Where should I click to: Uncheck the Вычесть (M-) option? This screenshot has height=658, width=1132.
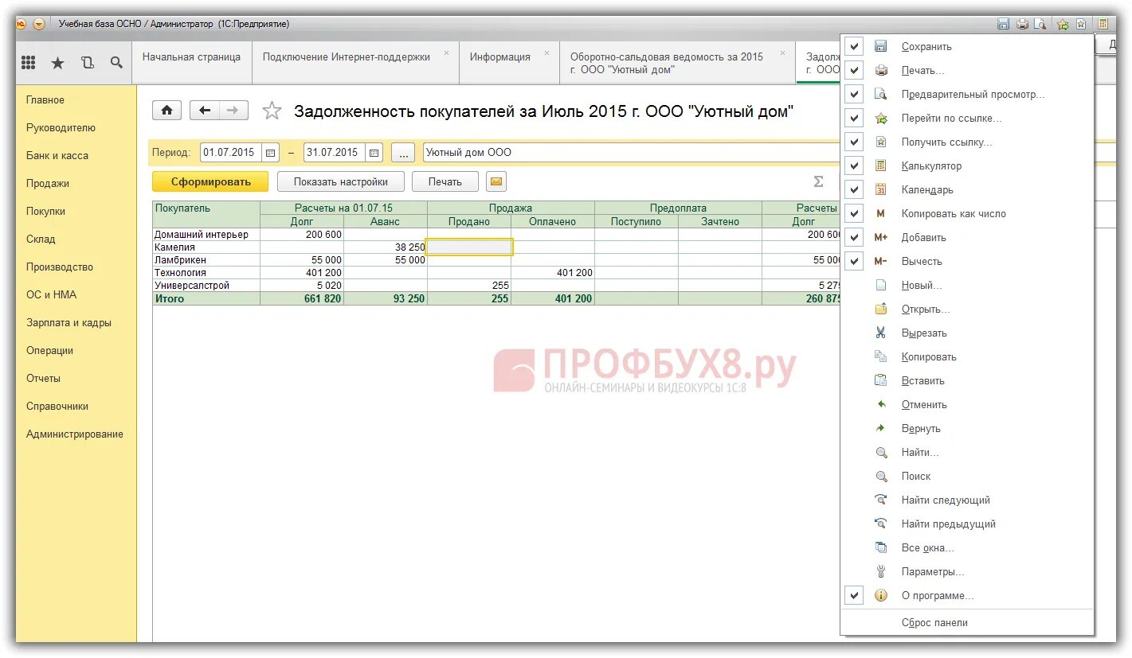(x=854, y=261)
